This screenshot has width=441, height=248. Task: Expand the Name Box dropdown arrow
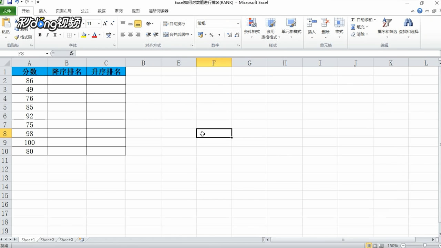pyautogui.click(x=47, y=53)
